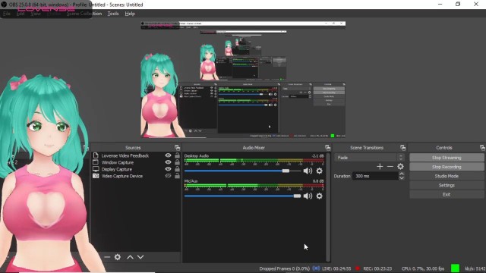Click the green streaming status indicator
This screenshot has height=273, width=486.
tap(455, 268)
